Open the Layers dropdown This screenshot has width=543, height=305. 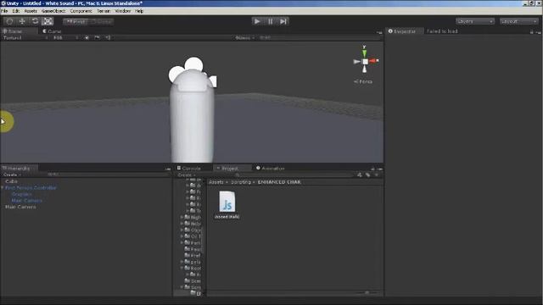(x=475, y=21)
